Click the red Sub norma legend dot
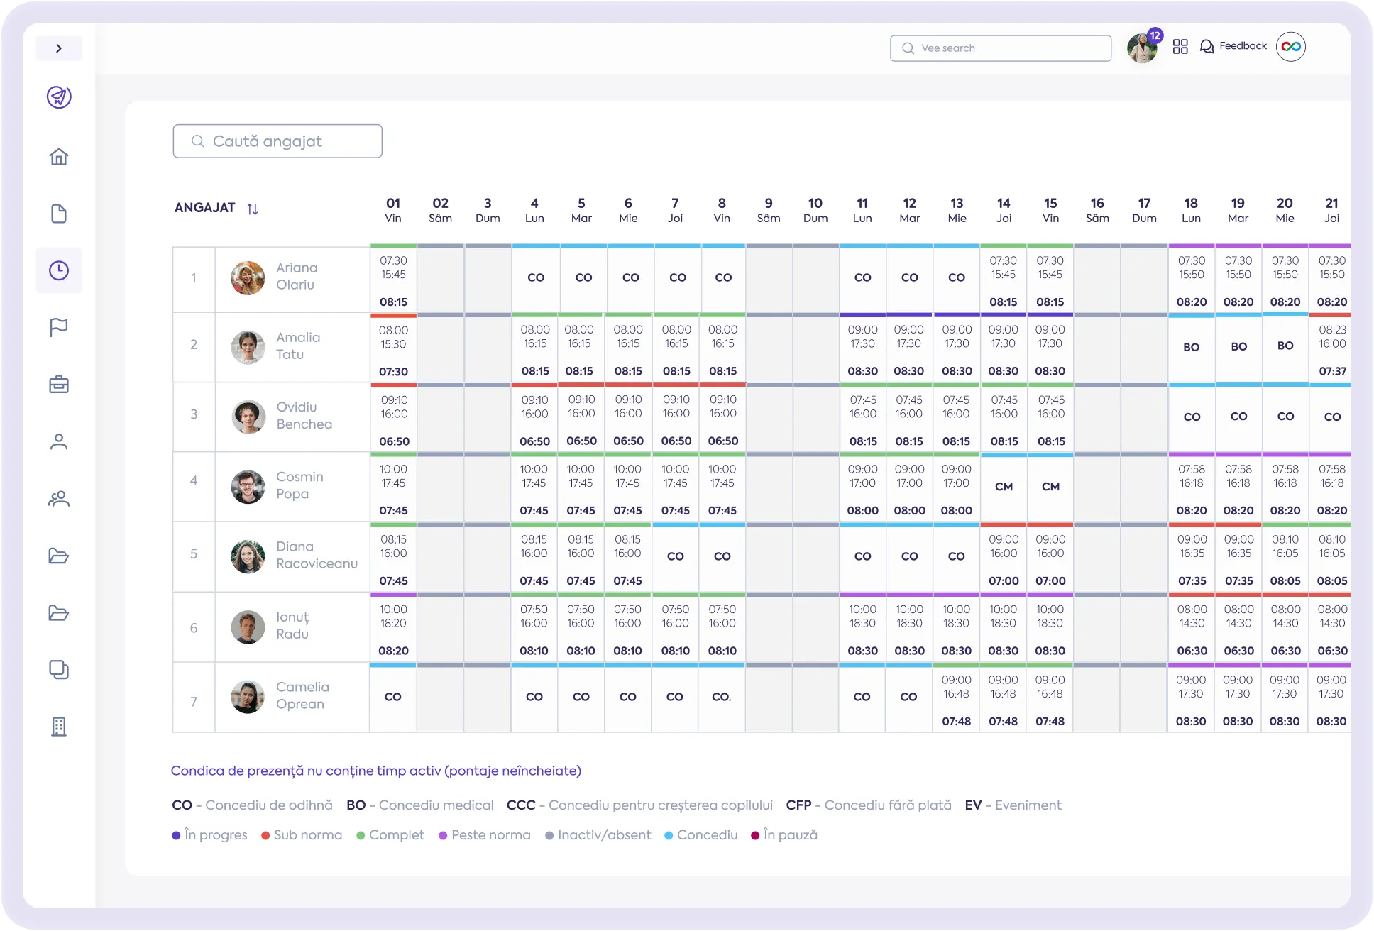This screenshot has width=1374, height=931. [265, 835]
